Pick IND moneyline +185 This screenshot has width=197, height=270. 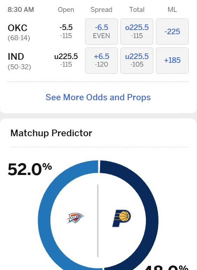pyautogui.click(x=173, y=60)
